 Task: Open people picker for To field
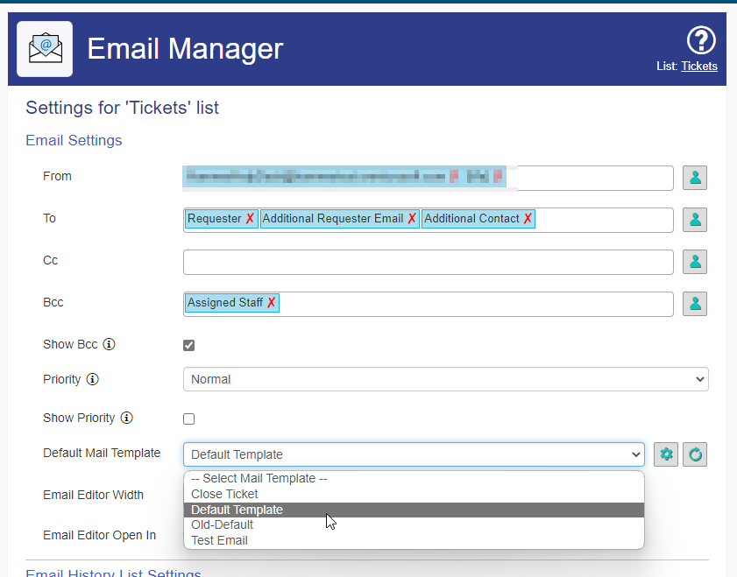tap(695, 220)
